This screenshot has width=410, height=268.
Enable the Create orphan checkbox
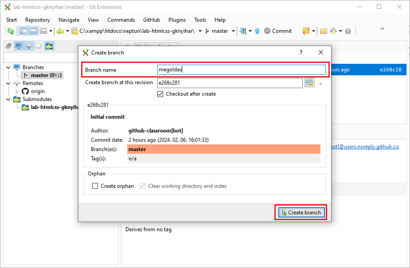coord(95,186)
